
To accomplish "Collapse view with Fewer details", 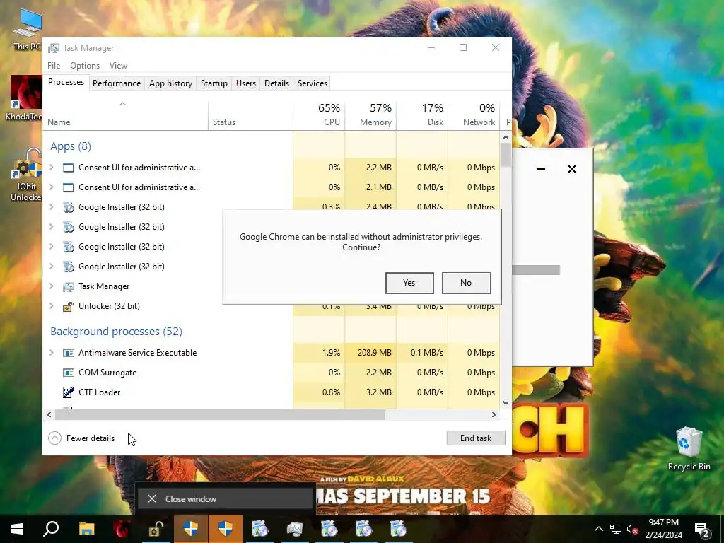I will 82,438.
